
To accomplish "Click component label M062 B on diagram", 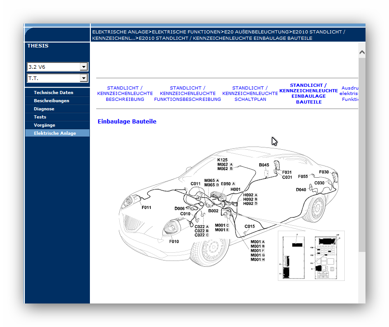I will 225,169.
